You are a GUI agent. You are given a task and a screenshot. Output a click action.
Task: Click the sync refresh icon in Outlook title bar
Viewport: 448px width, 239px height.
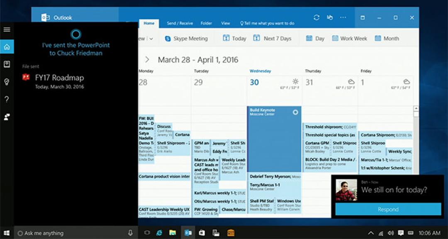click(316, 18)
